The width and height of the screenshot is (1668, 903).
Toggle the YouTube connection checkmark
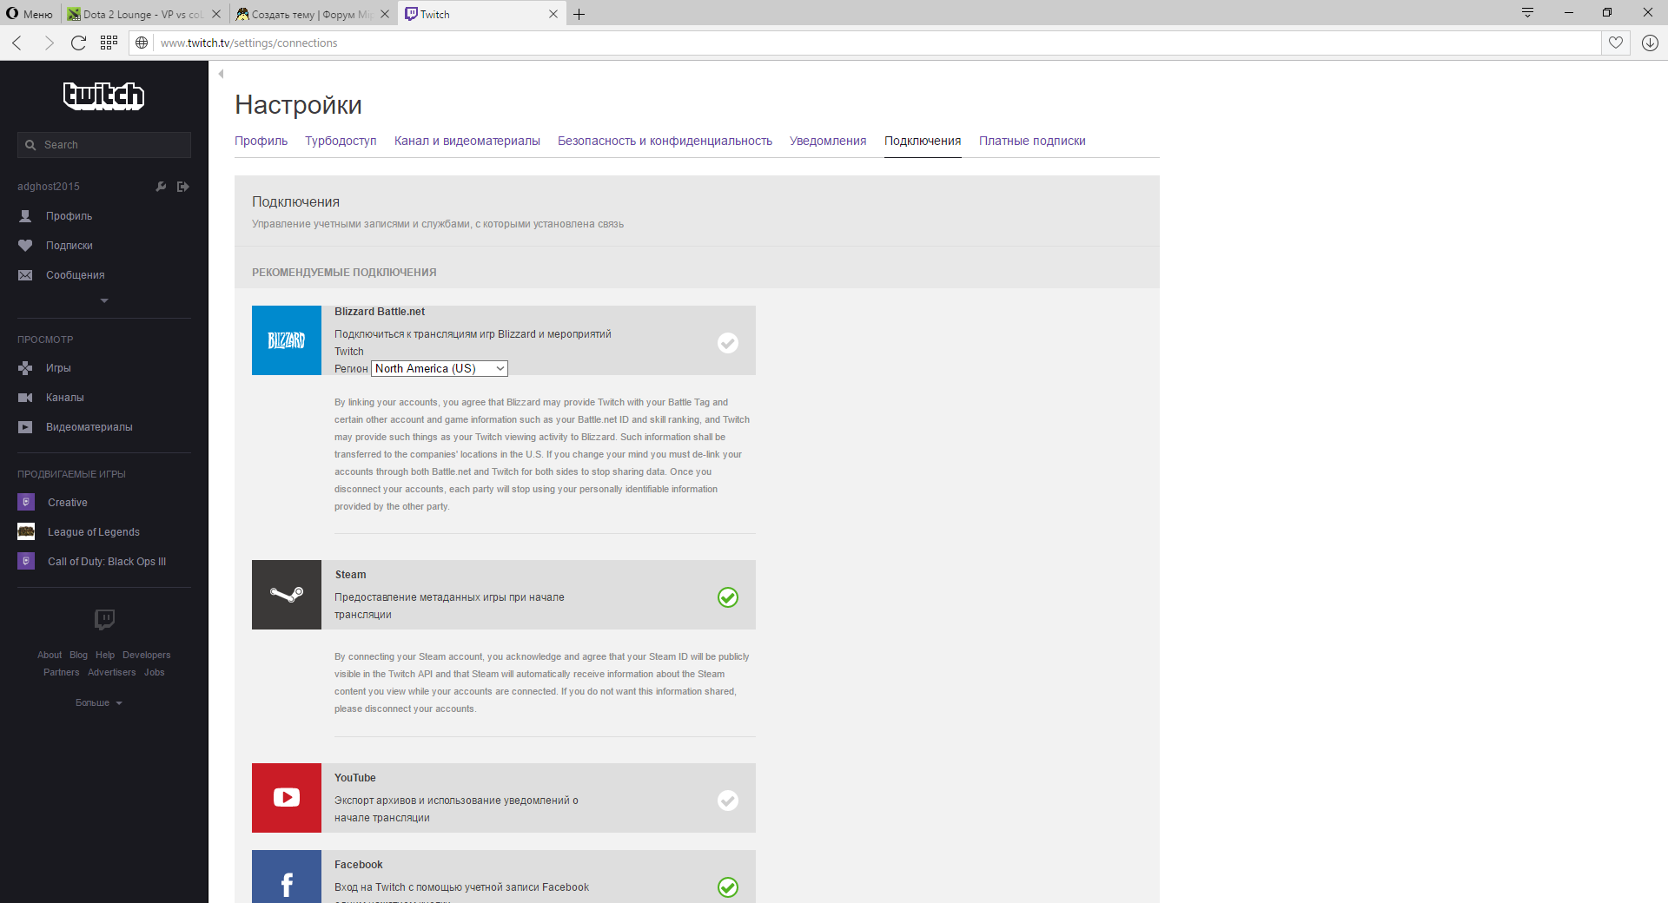point(728,801)
